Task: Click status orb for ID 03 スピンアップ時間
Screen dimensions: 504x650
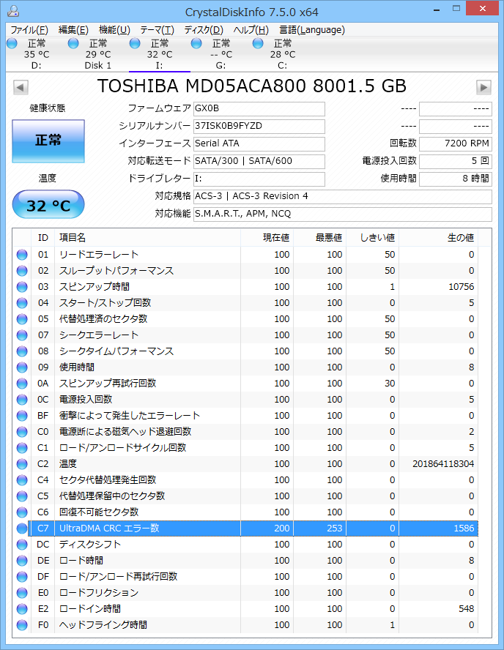Action: tap(22, 287)
